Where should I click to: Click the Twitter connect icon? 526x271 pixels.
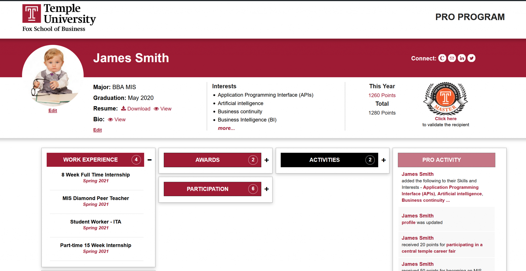471,58
